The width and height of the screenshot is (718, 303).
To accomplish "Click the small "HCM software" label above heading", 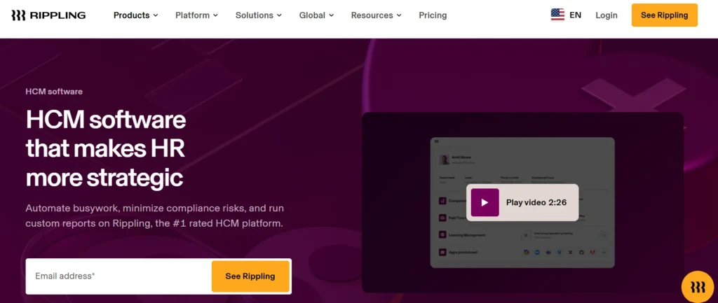I will click(54, 92).
